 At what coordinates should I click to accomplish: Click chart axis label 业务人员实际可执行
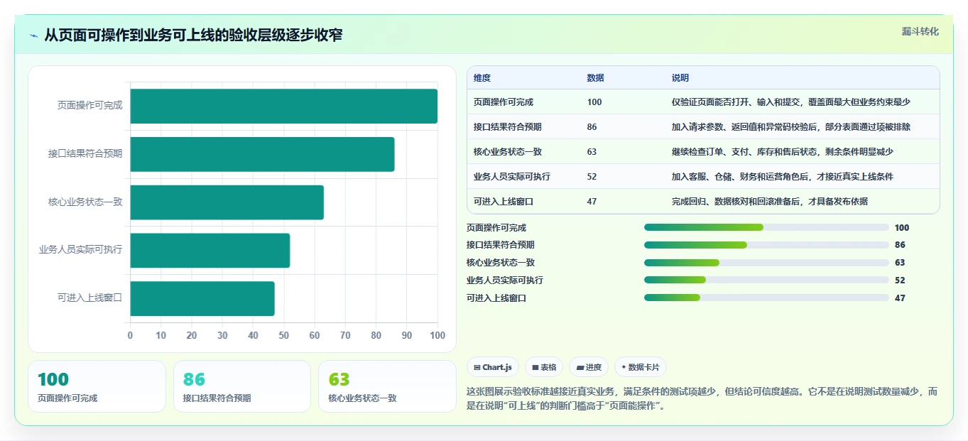click(x=81, y=249)
